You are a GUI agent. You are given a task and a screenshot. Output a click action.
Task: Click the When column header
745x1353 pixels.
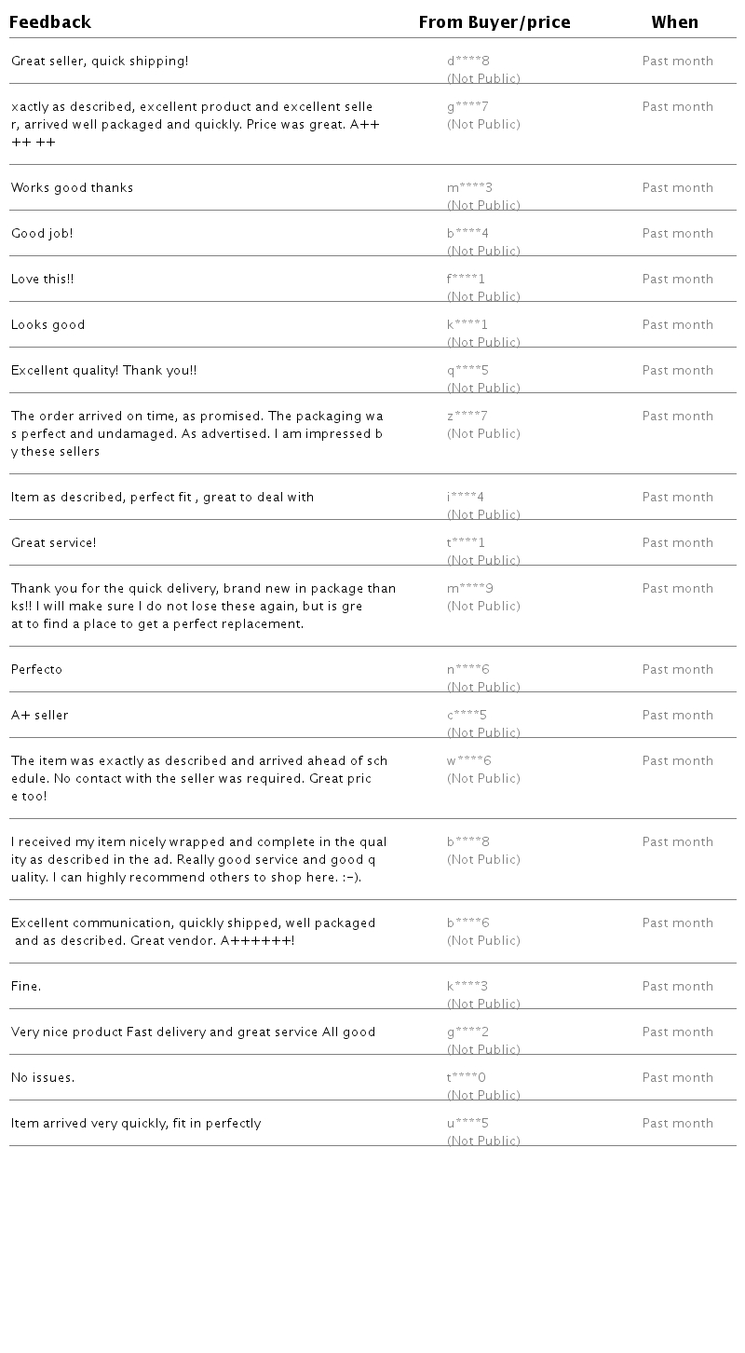point(674,22)
